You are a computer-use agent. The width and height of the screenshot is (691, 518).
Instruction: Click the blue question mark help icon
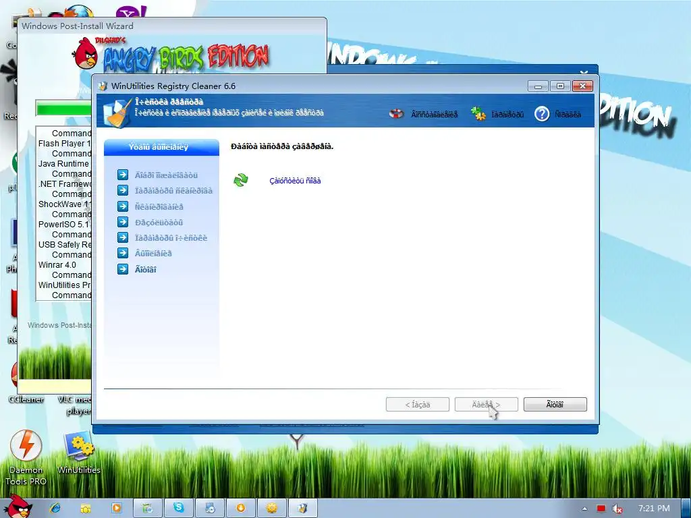542,113
